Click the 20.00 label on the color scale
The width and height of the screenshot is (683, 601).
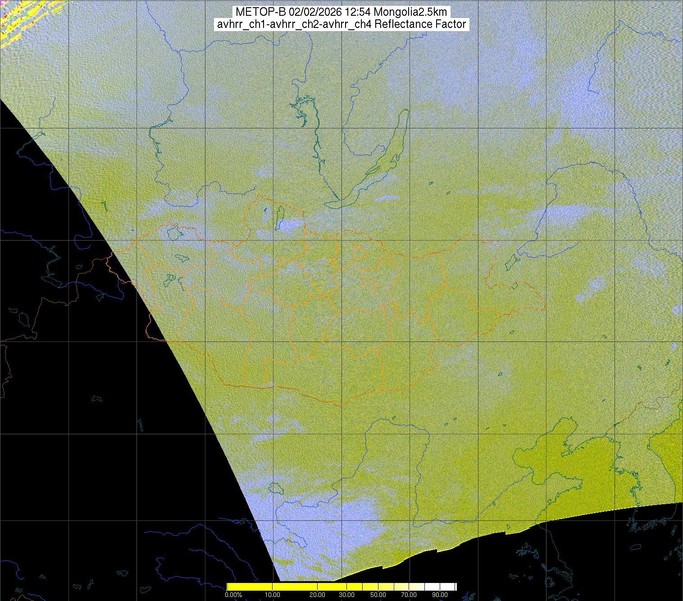318,595
